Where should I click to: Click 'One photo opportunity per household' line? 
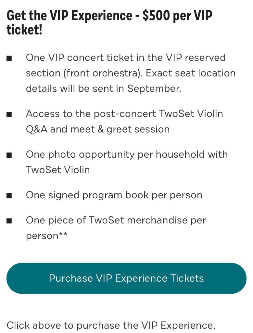point(127,154)
